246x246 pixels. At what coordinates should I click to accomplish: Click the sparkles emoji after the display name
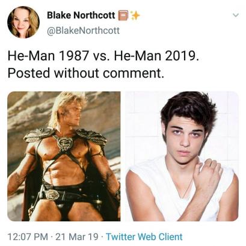135,16
